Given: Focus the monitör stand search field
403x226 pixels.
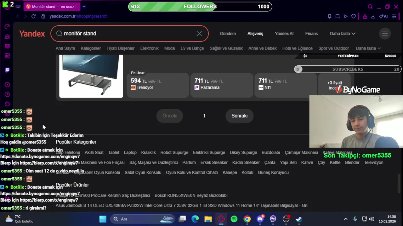Looking at the screenshot, I should [x=129, y=34].
